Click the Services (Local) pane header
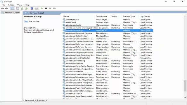187x105 pixels. [x=37, y=13]
